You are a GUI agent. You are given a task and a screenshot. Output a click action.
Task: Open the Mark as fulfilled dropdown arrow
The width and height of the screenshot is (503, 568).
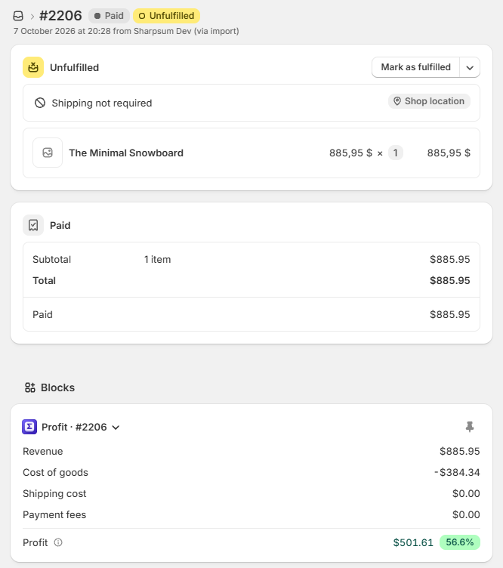click(470, 67)
